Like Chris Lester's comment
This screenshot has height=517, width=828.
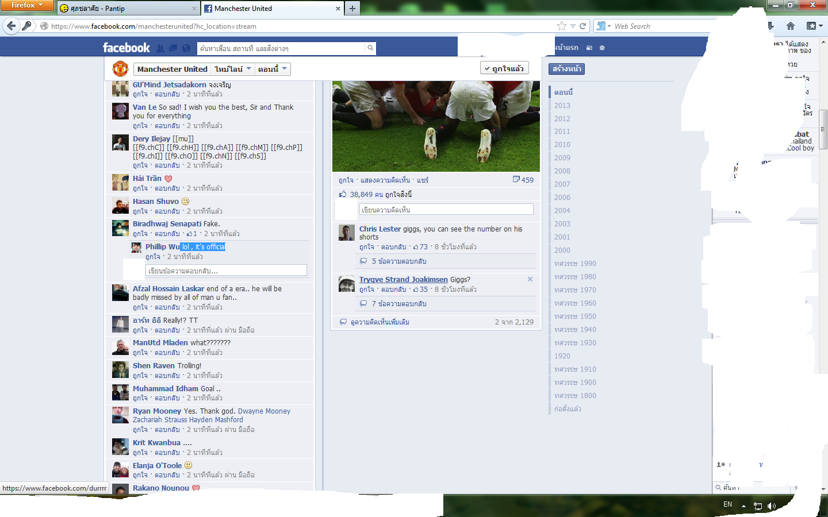click(367, 247)
